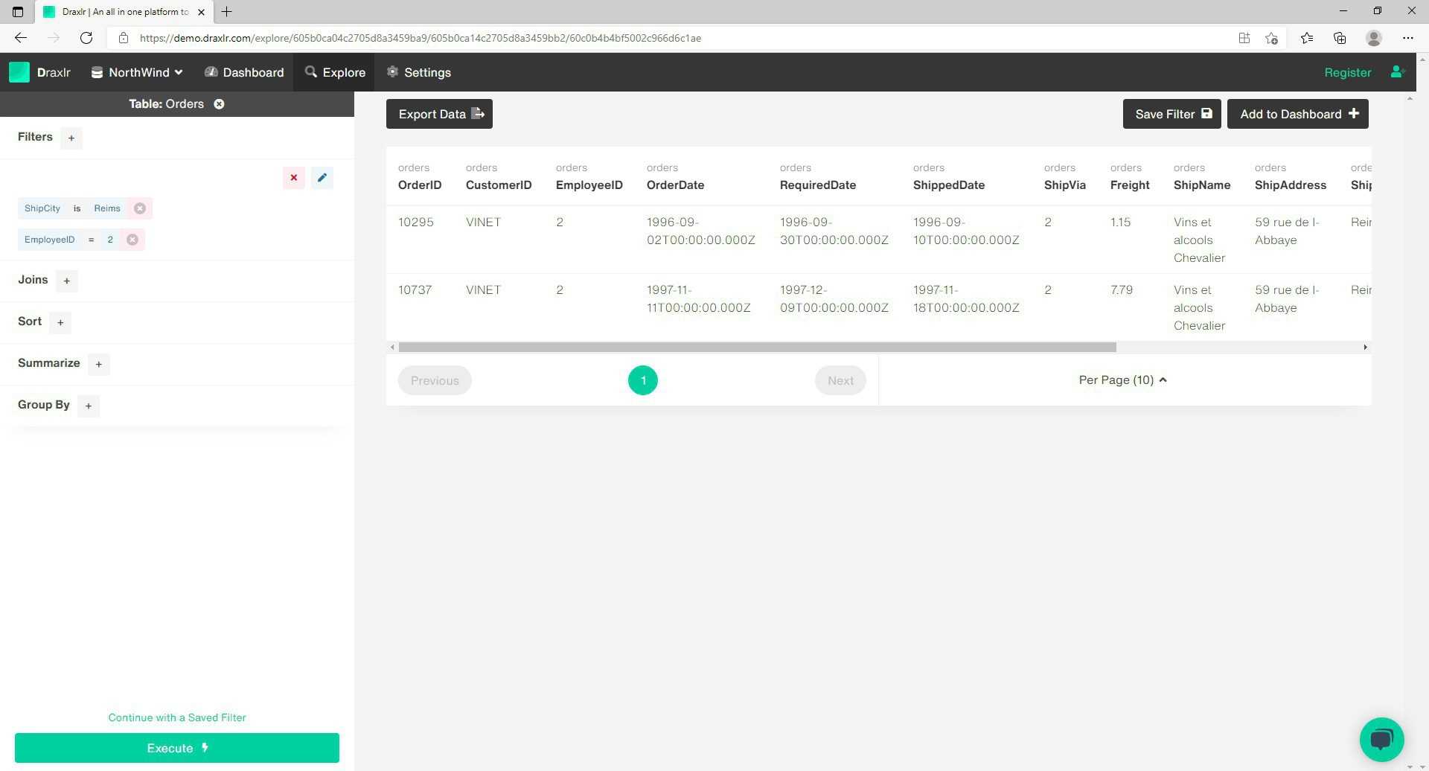Run the query with Execute button

[x=177, y=748]
